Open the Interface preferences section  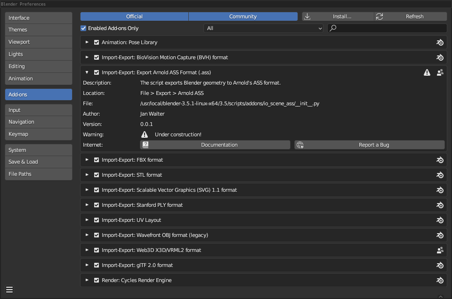(x=39, y=18)
